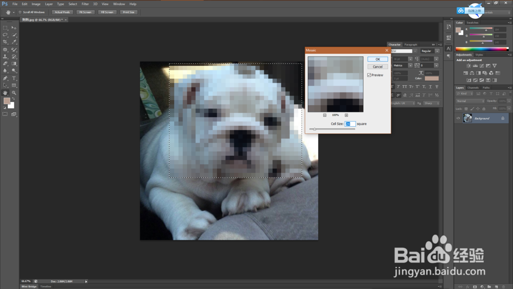Open the Filter menu
Viewport: 513px width, 289px height.
[x=85, y=4]
